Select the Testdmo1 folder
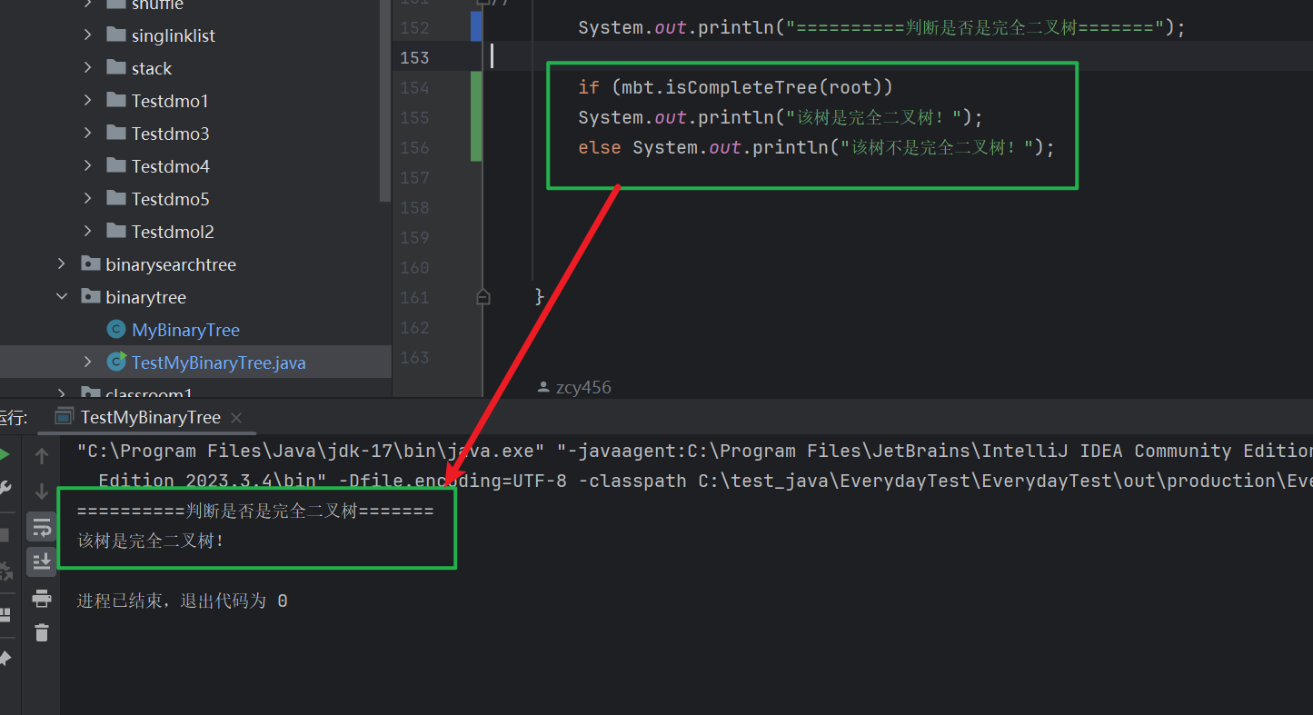The width and height of the screenshot is (1313, 715). tap(170, 101)
